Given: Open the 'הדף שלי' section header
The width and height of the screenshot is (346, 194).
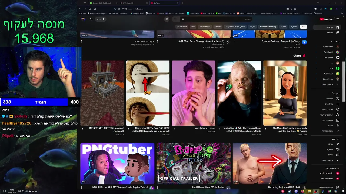Looking at the screenshot, I should tap(335, 93).
